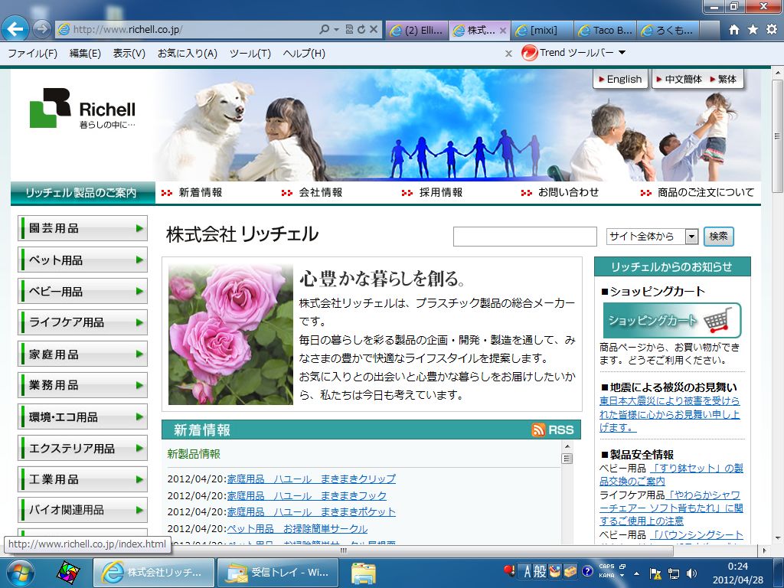This screenshot has height=588, width=784.
Task: Switch to 受信トレイ mail taskbar item
Action: (278, 573)
